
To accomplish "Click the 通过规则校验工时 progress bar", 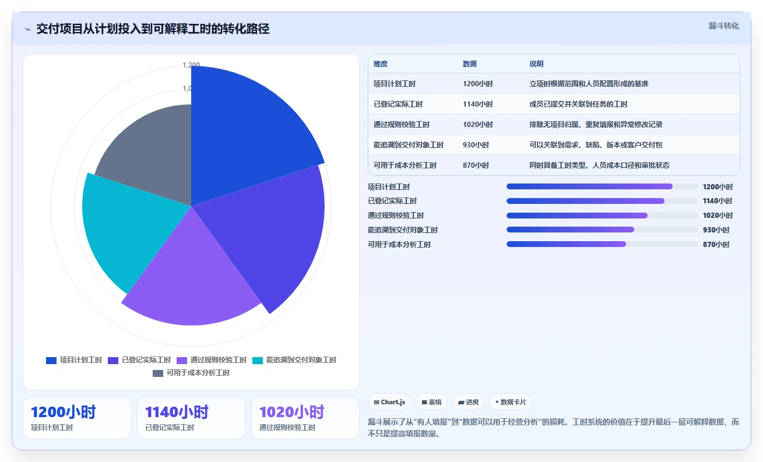I will (602, 216).
